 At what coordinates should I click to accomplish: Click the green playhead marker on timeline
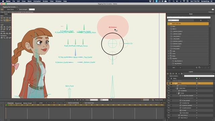pos(7,105)
